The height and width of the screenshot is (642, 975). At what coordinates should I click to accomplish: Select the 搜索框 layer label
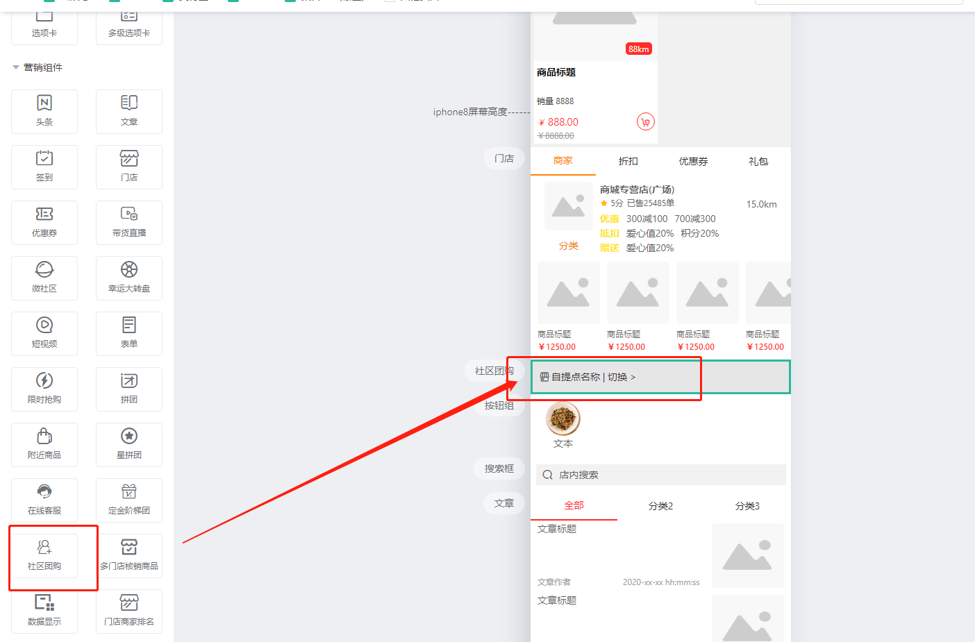tap(499, 468)
